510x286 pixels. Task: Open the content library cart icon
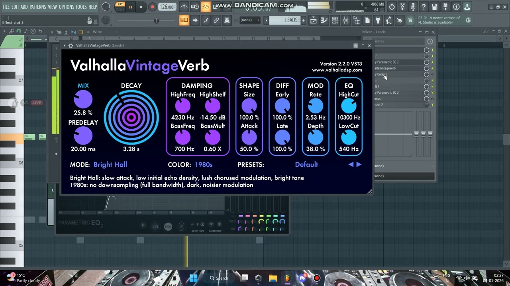point(410,20)
